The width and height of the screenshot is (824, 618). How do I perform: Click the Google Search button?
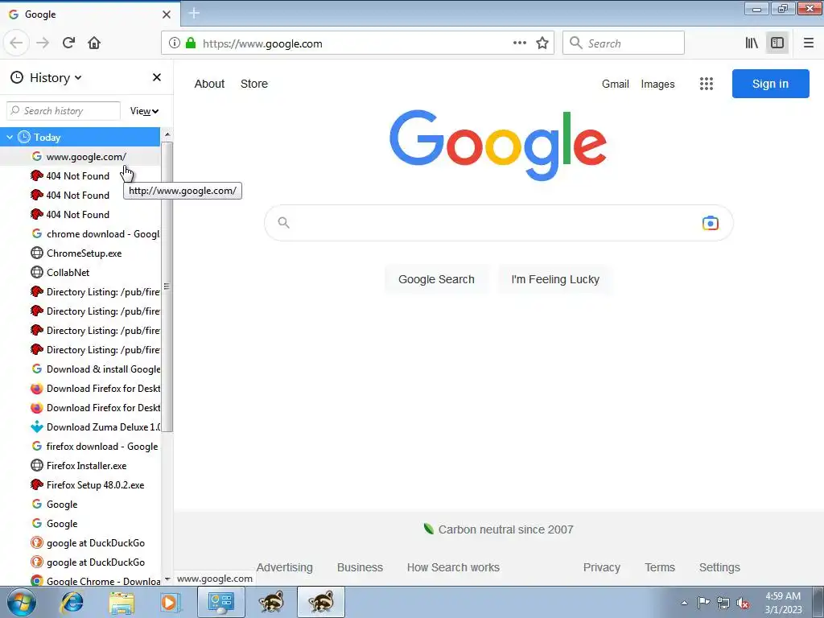click(x=436, y=279)
